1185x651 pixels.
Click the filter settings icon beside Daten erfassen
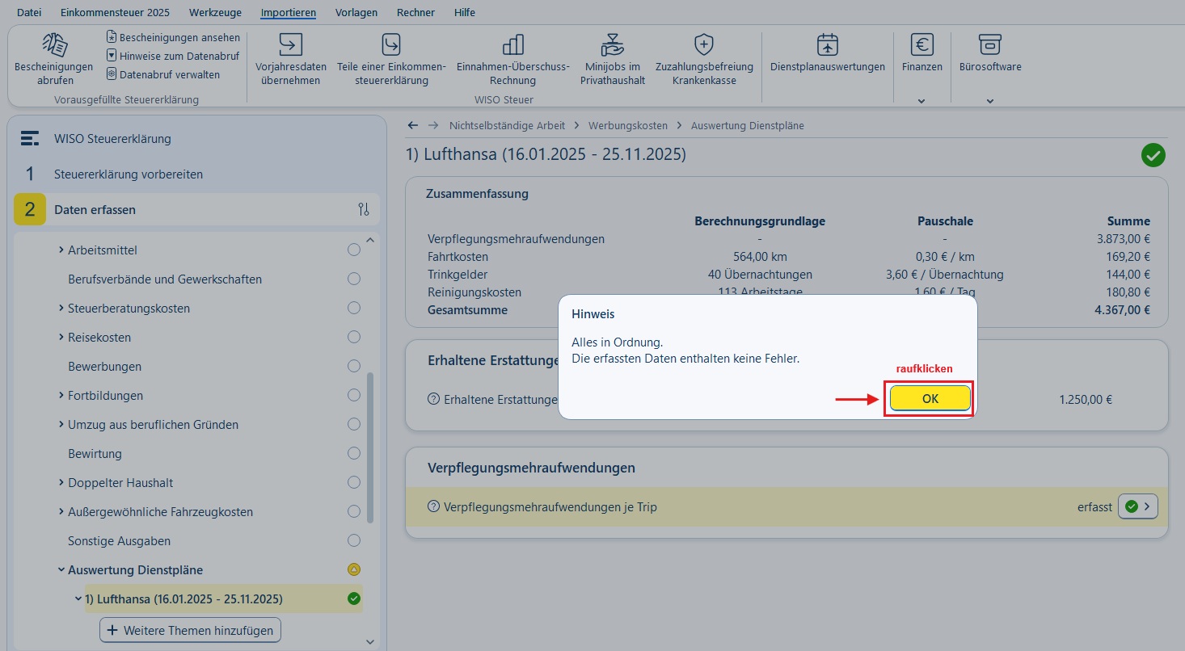tap(363, 210)
